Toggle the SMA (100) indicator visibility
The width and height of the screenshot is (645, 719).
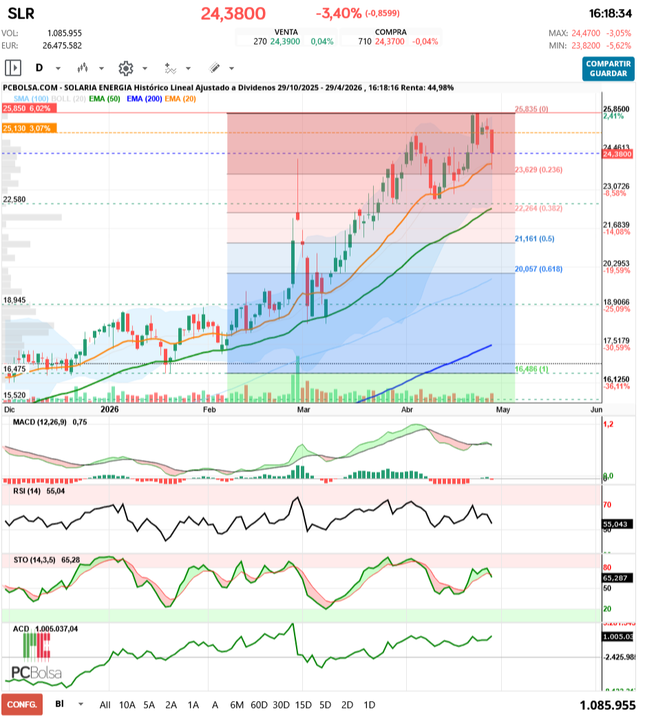[31, 99]
